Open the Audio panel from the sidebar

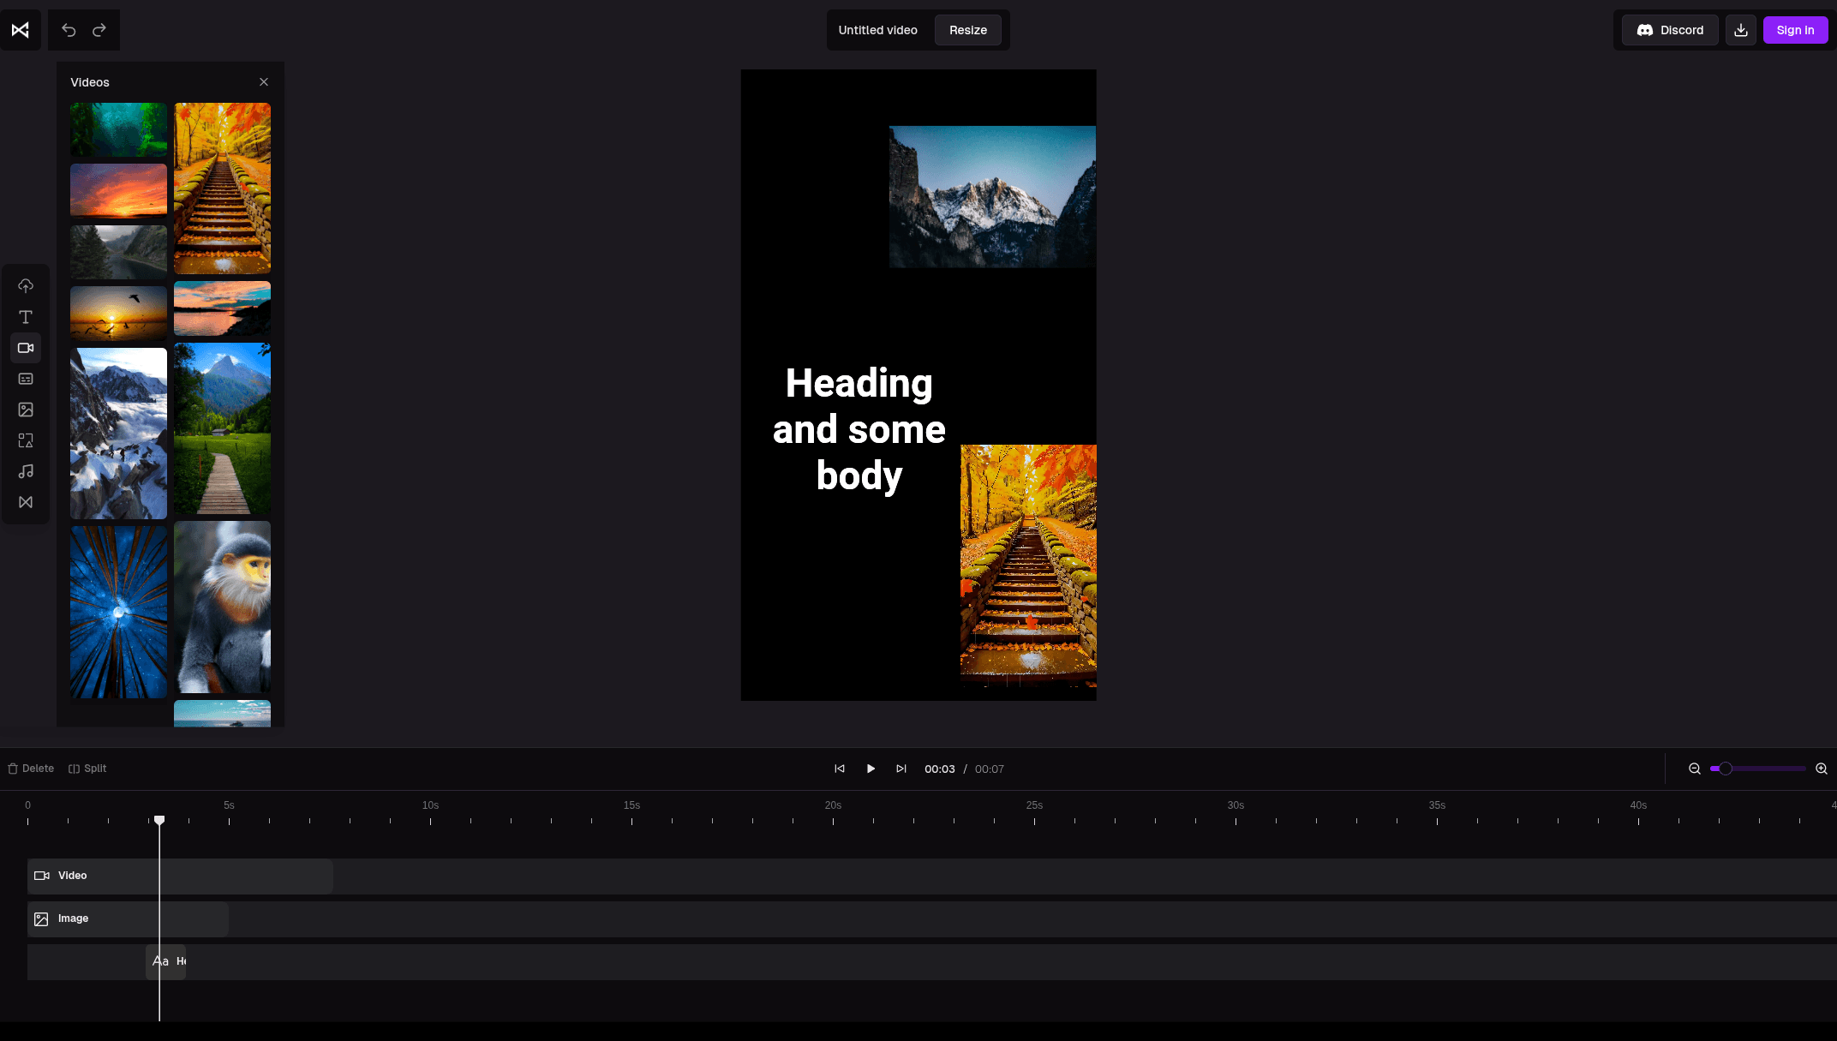(26, 471)
